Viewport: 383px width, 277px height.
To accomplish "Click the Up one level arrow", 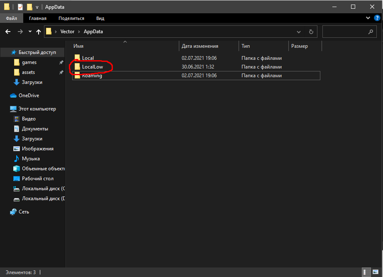I will (39, 32).
